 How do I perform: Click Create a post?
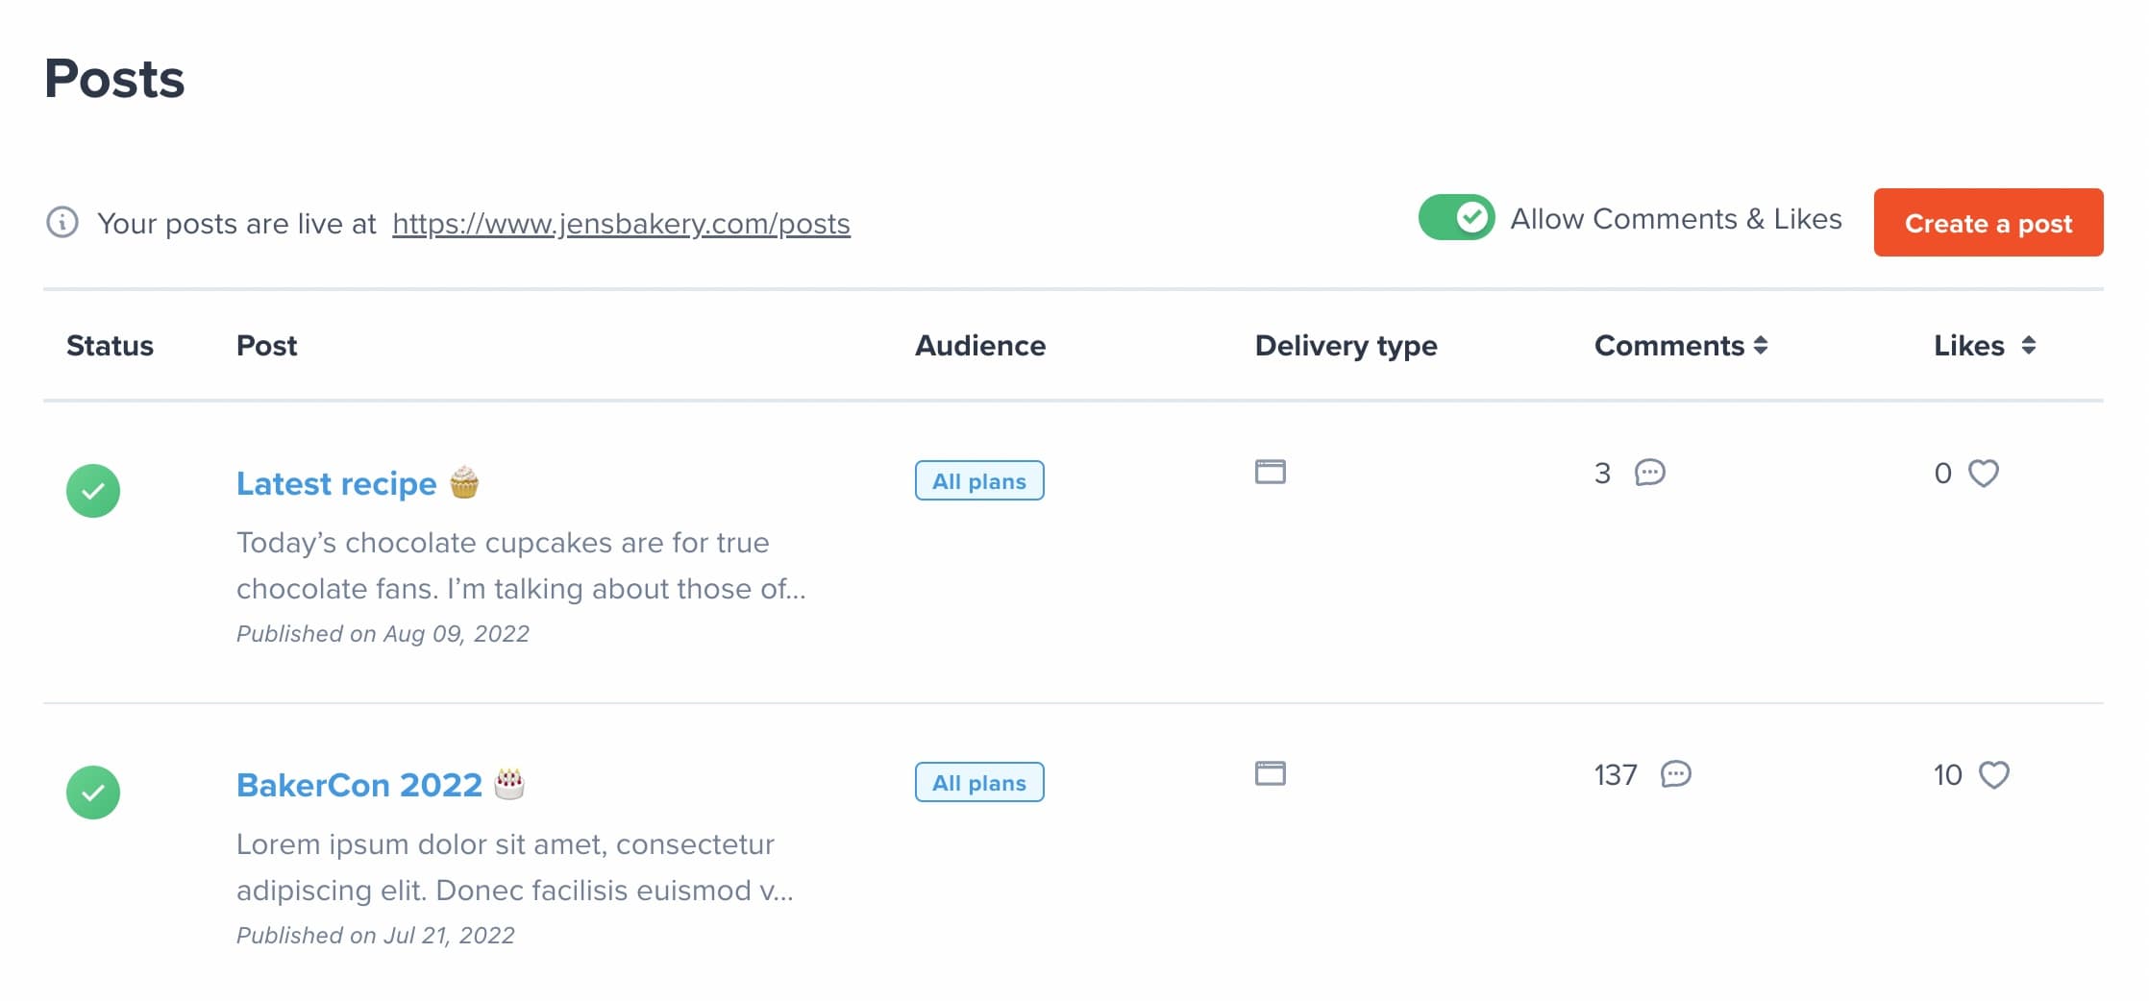(1988, 223)
